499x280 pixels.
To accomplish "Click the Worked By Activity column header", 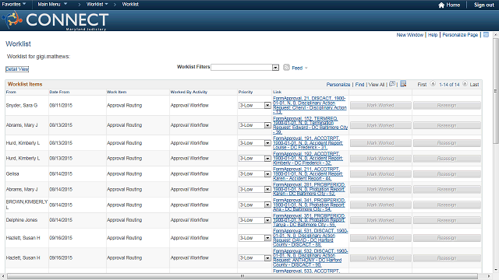I will tap(189, 92).
